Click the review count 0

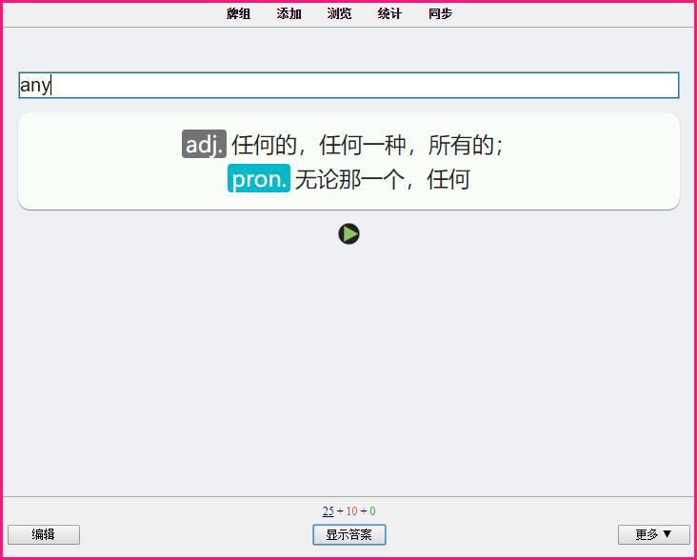[x=372, y=511]
